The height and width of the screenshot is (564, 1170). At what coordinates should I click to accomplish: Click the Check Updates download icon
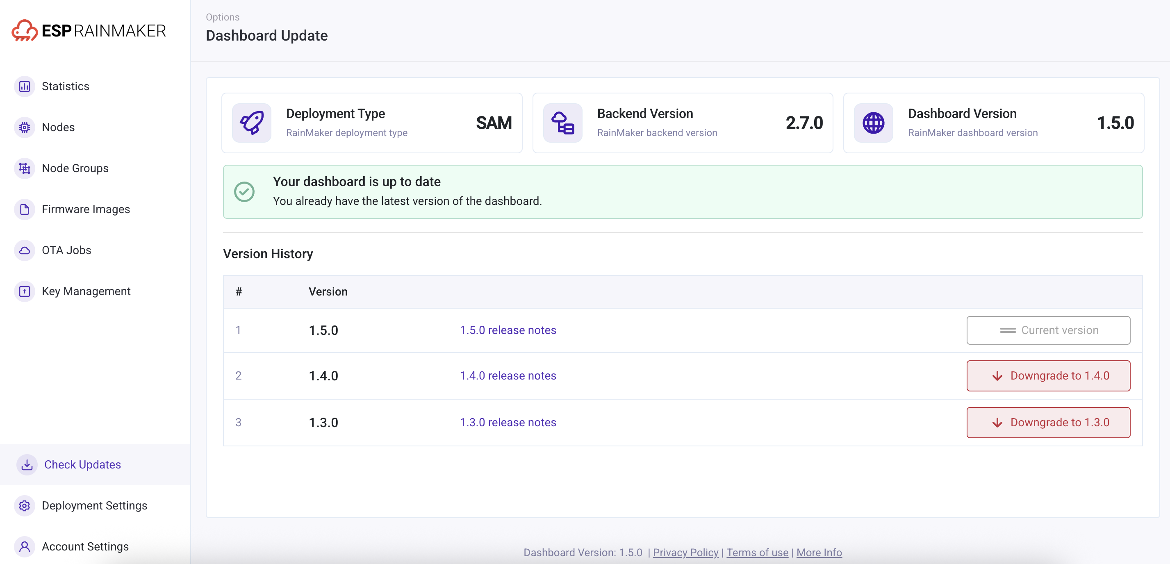pyautogui.click(x=27, y=464)
